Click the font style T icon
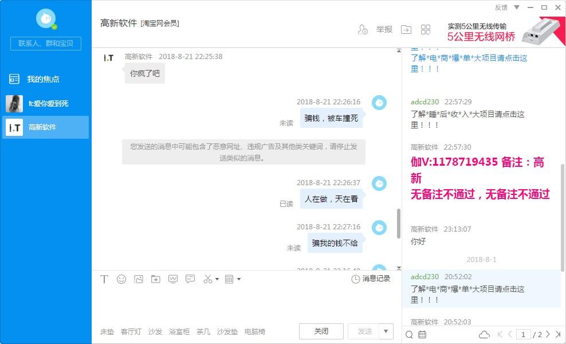This screenshot has height=344, width=566. click(104, 279)
